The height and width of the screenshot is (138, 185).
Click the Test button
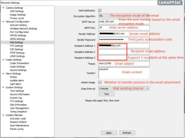[x=106, y=94]
